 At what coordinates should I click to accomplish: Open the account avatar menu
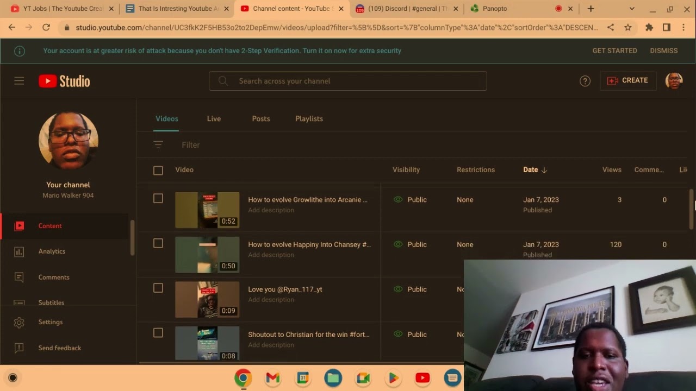tap(674, 81)
